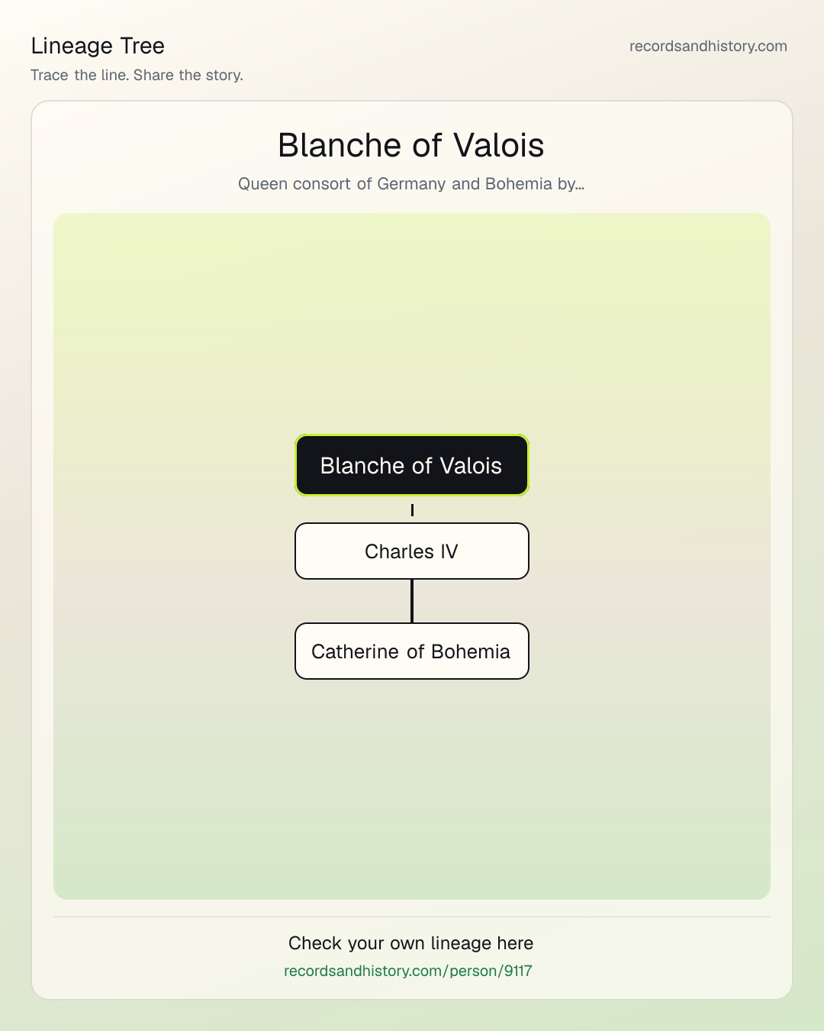Click the highlighted Blanche of Valois tree node
824x1031 pixels.
click(x=412, y=465)
